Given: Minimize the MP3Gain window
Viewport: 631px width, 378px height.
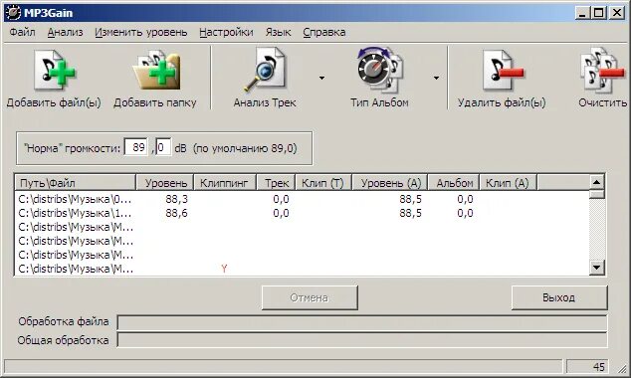Looking at the screenshot, I should [582, 13].
